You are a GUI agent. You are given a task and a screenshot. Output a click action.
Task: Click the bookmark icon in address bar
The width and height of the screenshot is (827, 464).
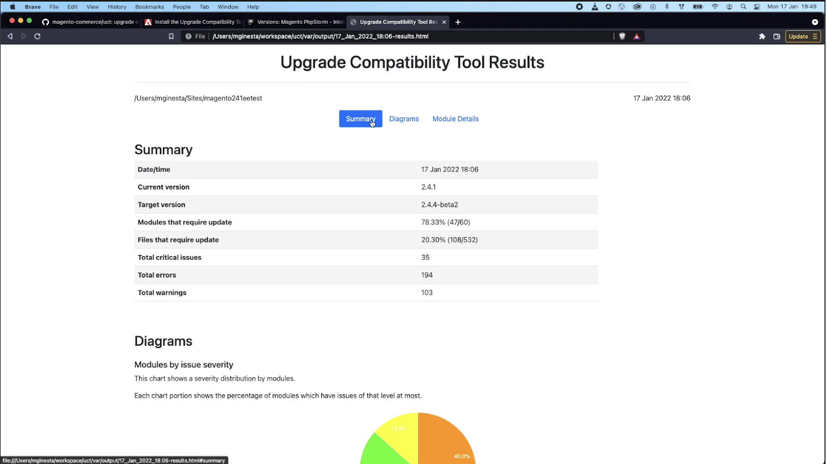click(171, 36)
